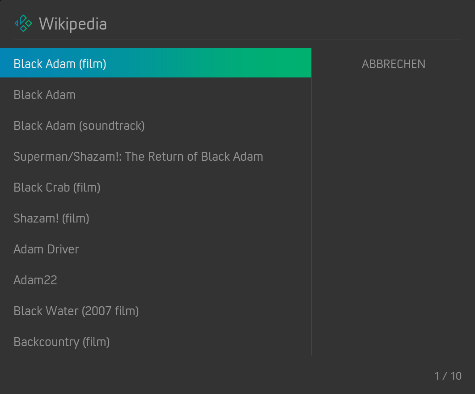The height and width of the screenshot is (394, 475).
Task: Choose the Adam22 entry
Action: [x=155, y=280]
